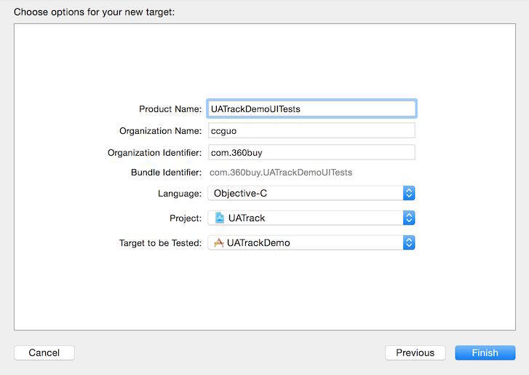Open the Language popup stepper arrows
529x375 pixels.
pyautogui.click(x=409, y=193)
